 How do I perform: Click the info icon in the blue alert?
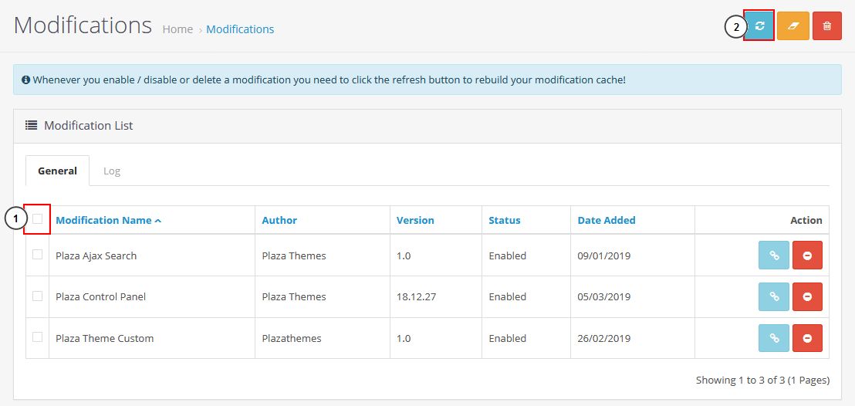point(25,80)
